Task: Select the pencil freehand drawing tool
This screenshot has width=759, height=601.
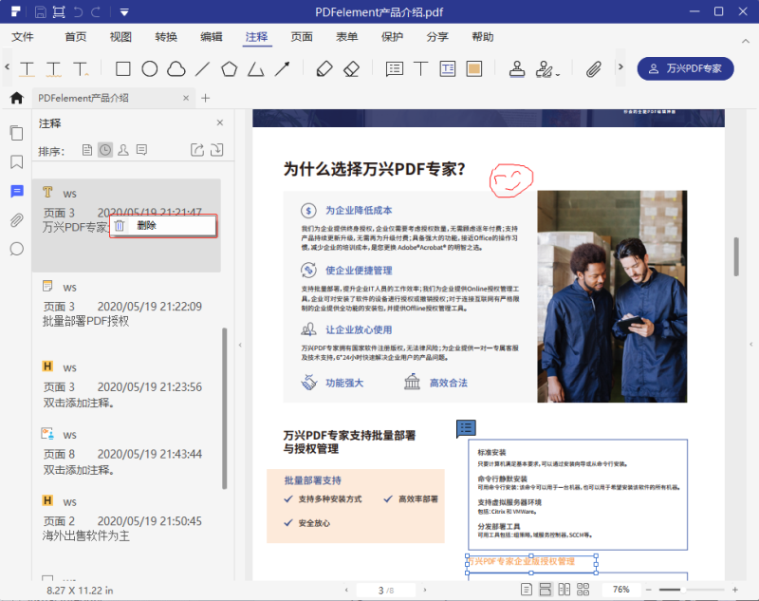Action: pos(323,68)
